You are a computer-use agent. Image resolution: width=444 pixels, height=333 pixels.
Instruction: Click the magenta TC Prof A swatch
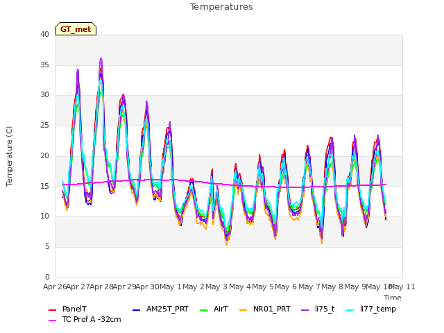pos(53,321)
